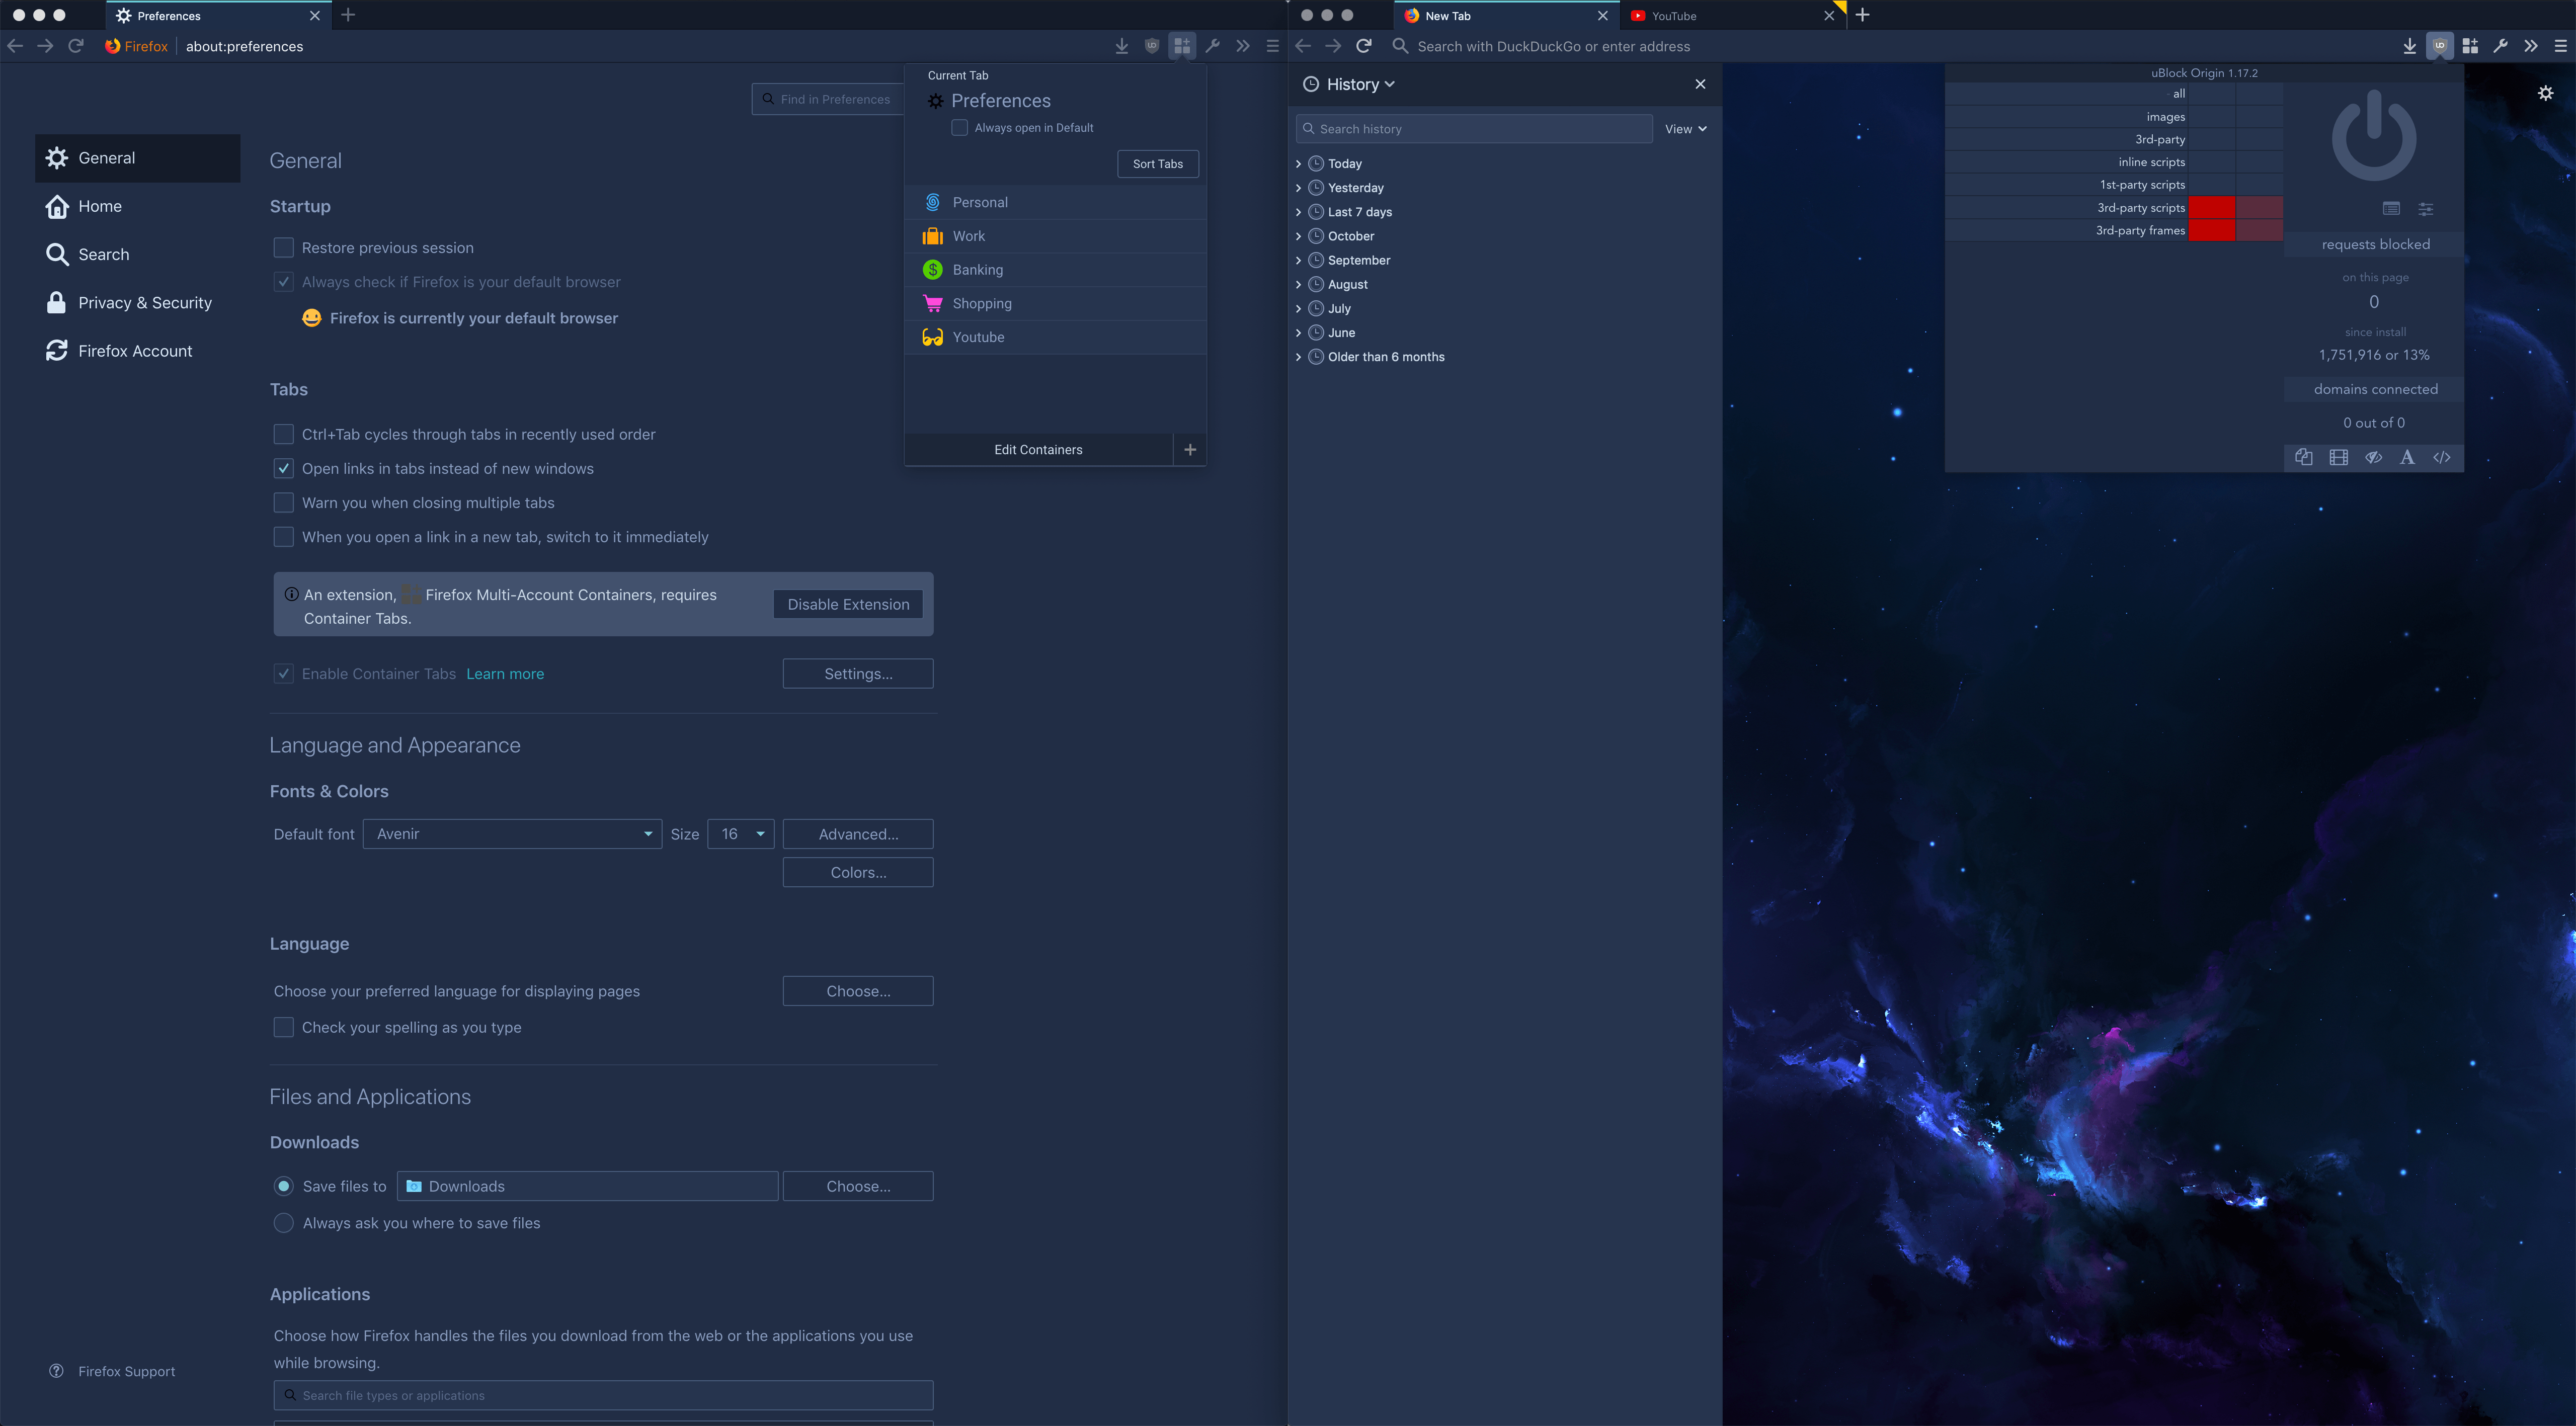2576x1426 pixels.
Task: Expand the 'Today' history group
Action: pyautogui.click(x=1300, y=161)
